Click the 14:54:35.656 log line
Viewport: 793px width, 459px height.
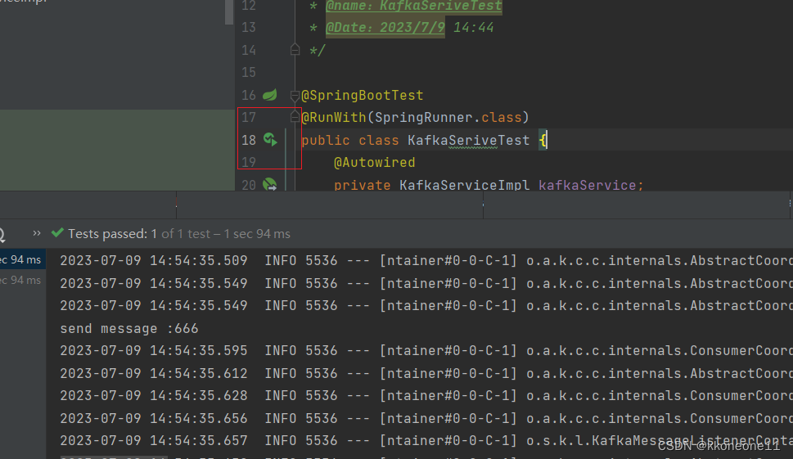(x=426, y=419)
